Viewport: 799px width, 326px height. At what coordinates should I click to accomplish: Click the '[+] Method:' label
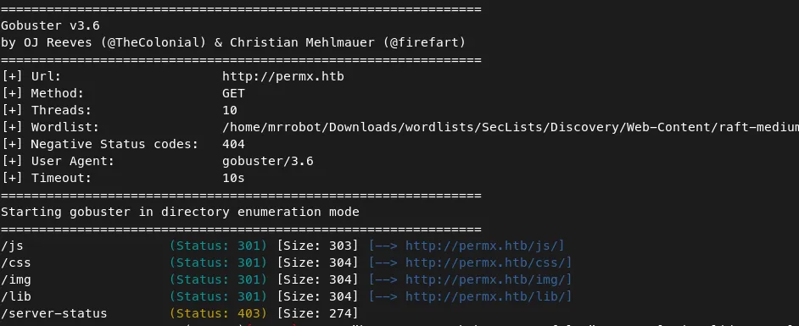42,93
